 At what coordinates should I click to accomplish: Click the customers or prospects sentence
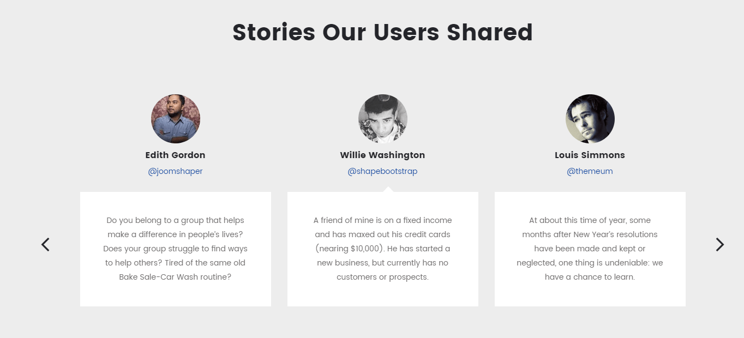383,277
